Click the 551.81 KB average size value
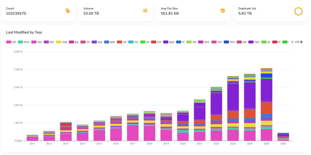Image resolution: width=311 pixels, height=155 pixels. point(170,13)
